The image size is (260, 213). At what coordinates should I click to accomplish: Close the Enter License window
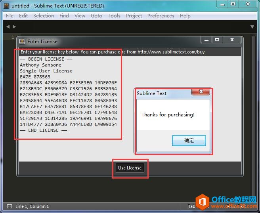point(232,40)
